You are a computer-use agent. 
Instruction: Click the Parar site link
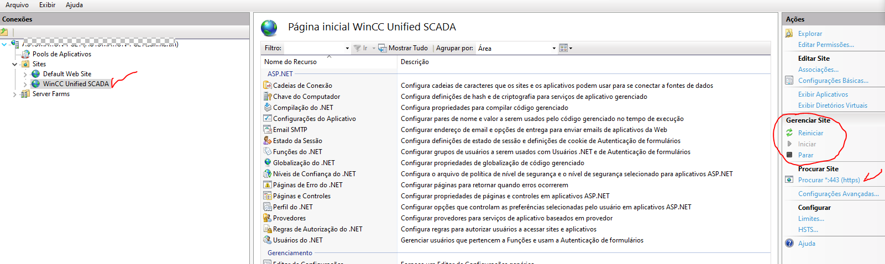coord(805,155)
